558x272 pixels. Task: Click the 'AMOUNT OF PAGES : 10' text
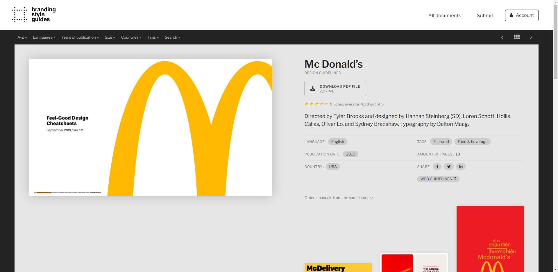[x=438, y=154]
